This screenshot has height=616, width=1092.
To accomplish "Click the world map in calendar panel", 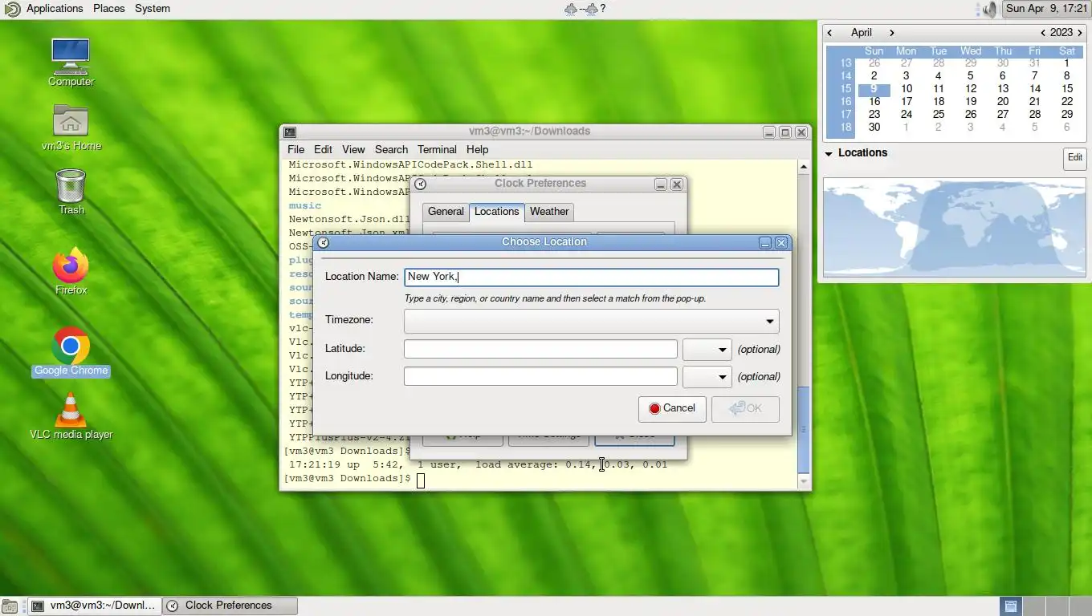I will (x=954, y=228).
